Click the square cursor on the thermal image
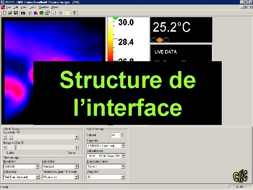 coord(57,59)
